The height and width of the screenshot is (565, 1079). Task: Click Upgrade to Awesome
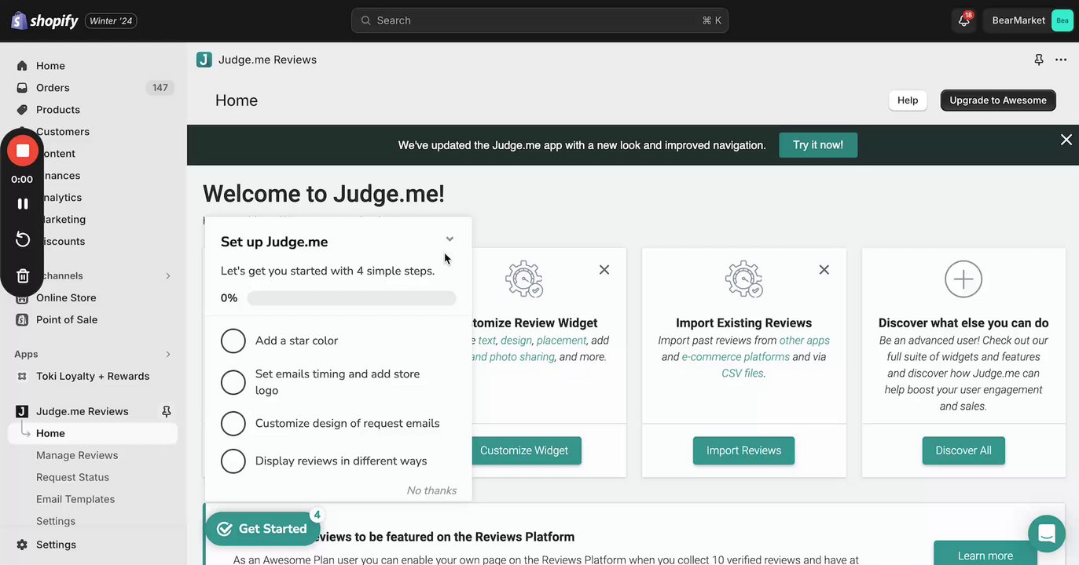pos(998,100)
